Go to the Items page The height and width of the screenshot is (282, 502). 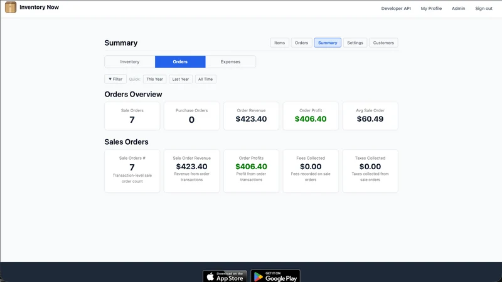(279, 43)
